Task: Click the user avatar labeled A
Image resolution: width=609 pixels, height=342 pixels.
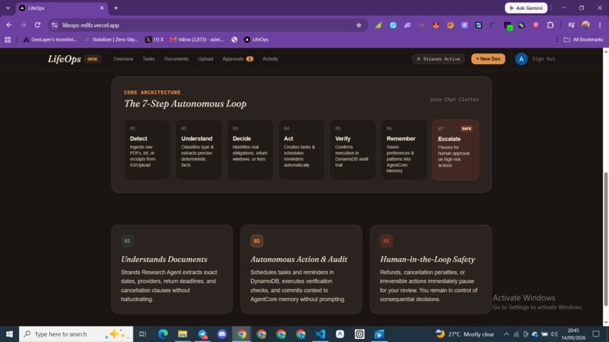Action: pyautogui.click(x=521, y=59)
